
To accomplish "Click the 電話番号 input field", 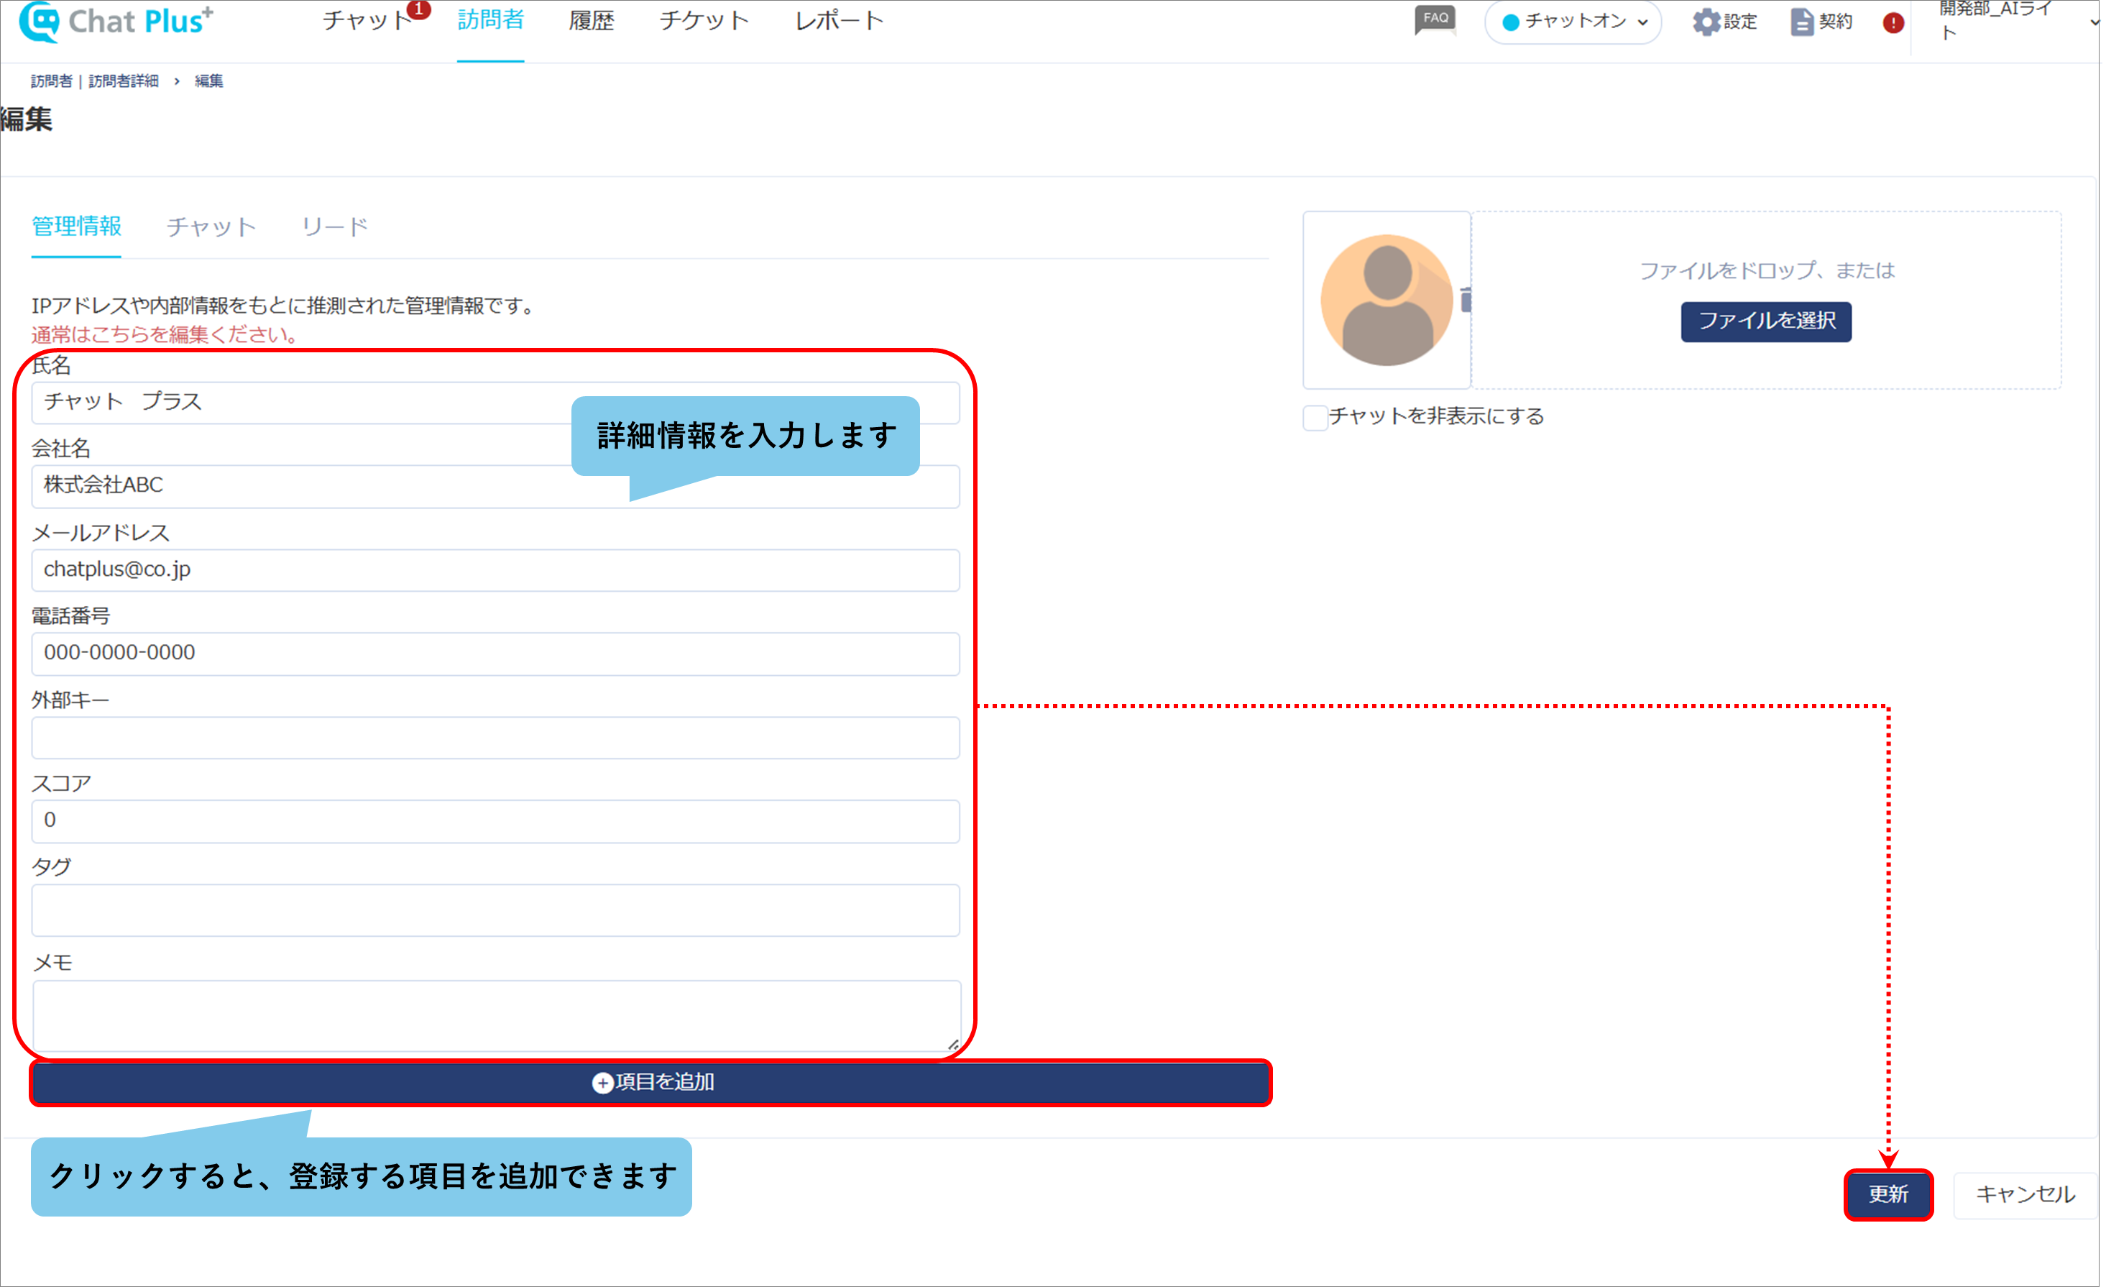I will point(496,654).
